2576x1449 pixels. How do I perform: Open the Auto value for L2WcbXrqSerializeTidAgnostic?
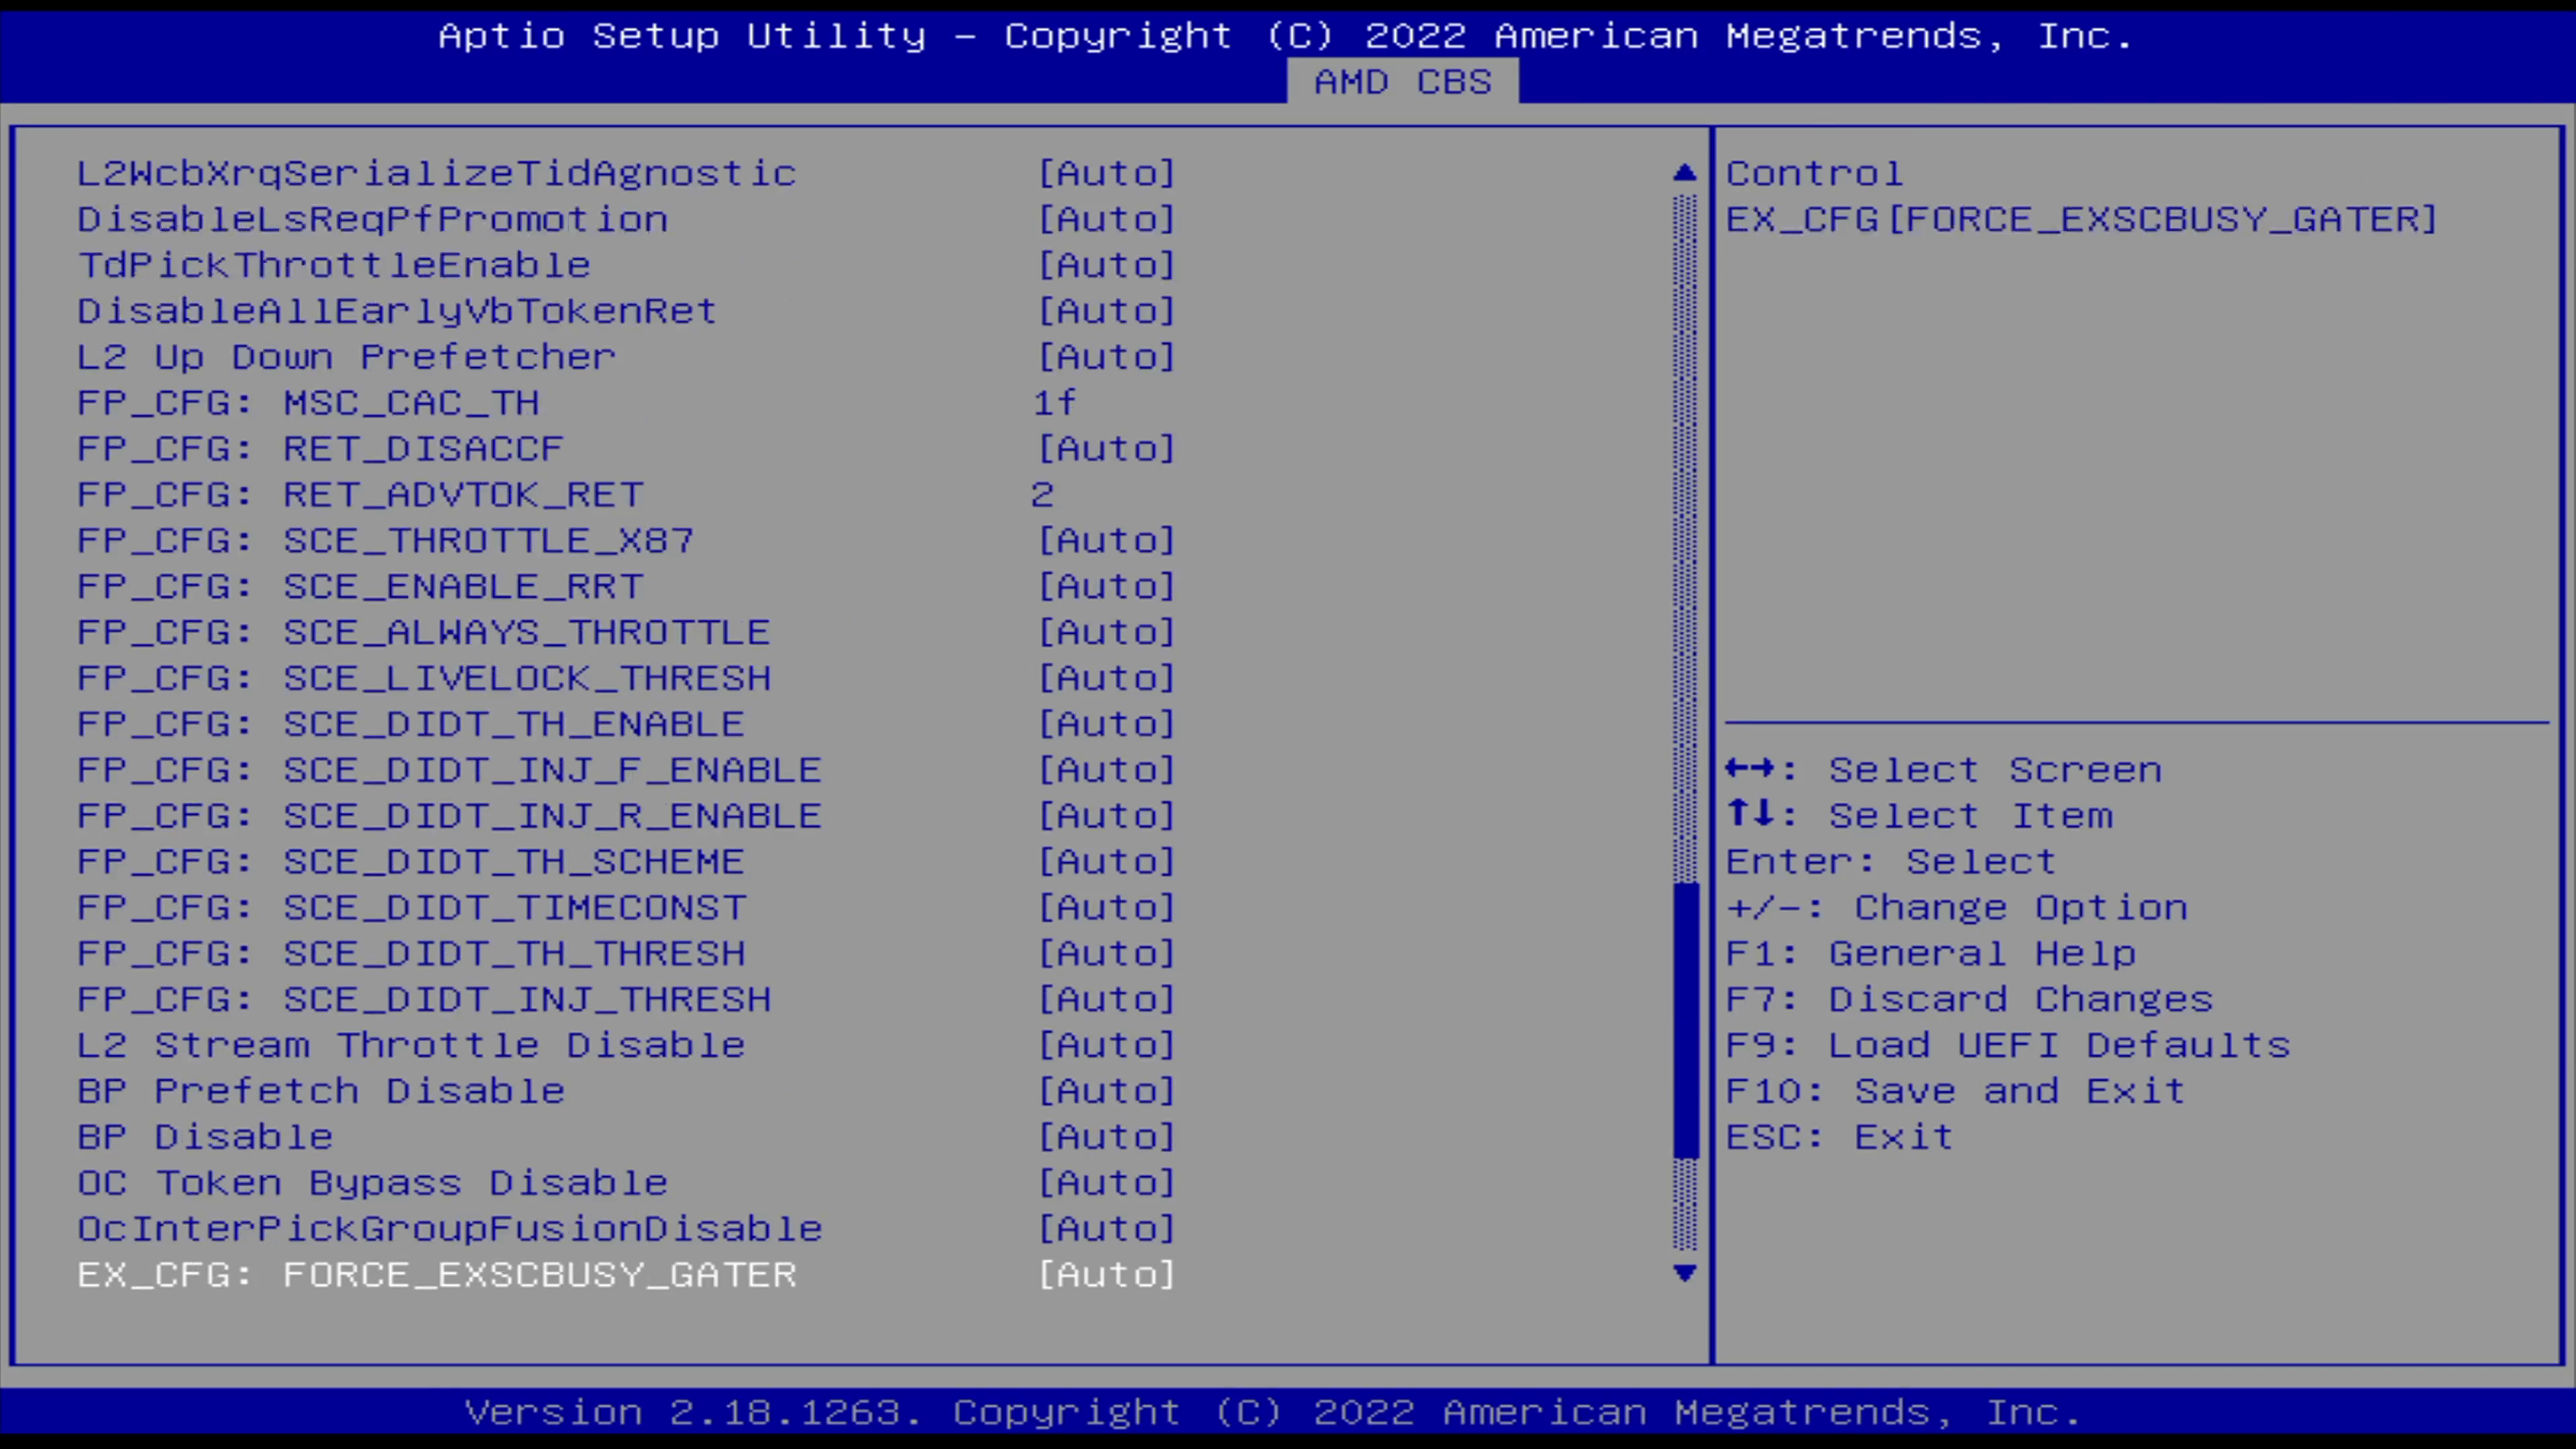(1107, 173)
